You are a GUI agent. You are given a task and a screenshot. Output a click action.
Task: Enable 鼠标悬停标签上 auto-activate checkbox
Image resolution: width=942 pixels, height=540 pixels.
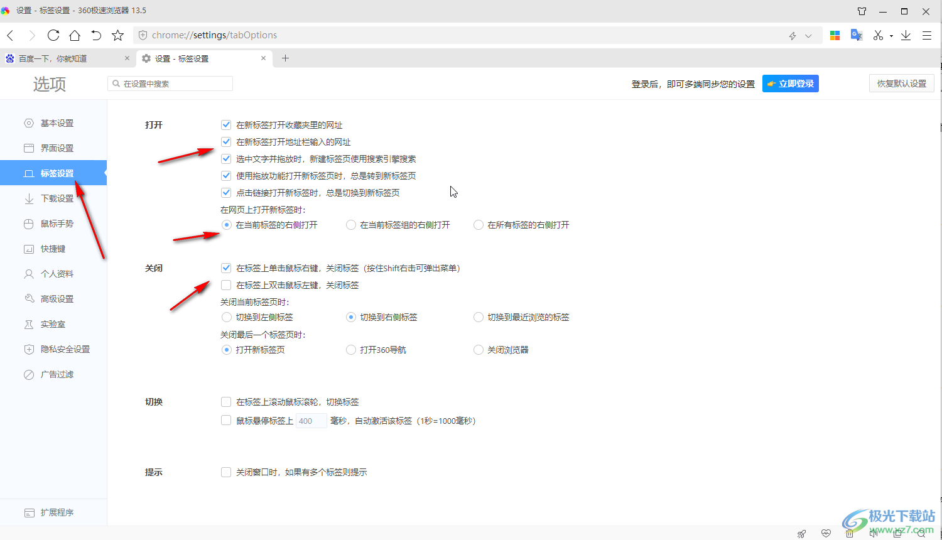point(226,421)
